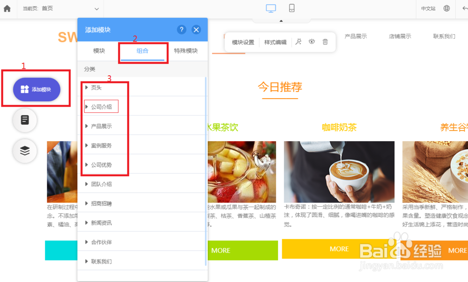Click the yellow MORE button
Image resolution: width=468 pixels, height=282 pixels.
339,249
